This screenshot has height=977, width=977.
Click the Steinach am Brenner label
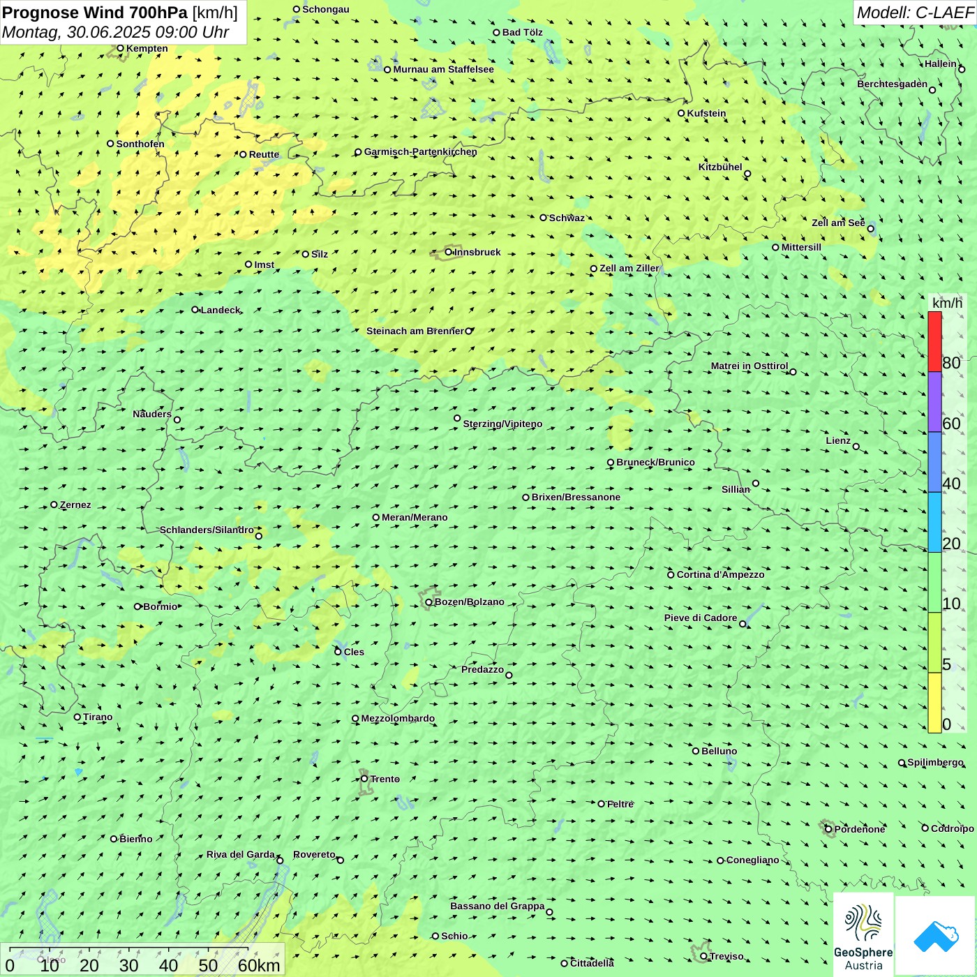[x=415, y=331]
